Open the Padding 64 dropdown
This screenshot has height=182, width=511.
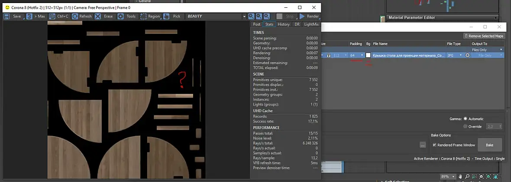362,55
